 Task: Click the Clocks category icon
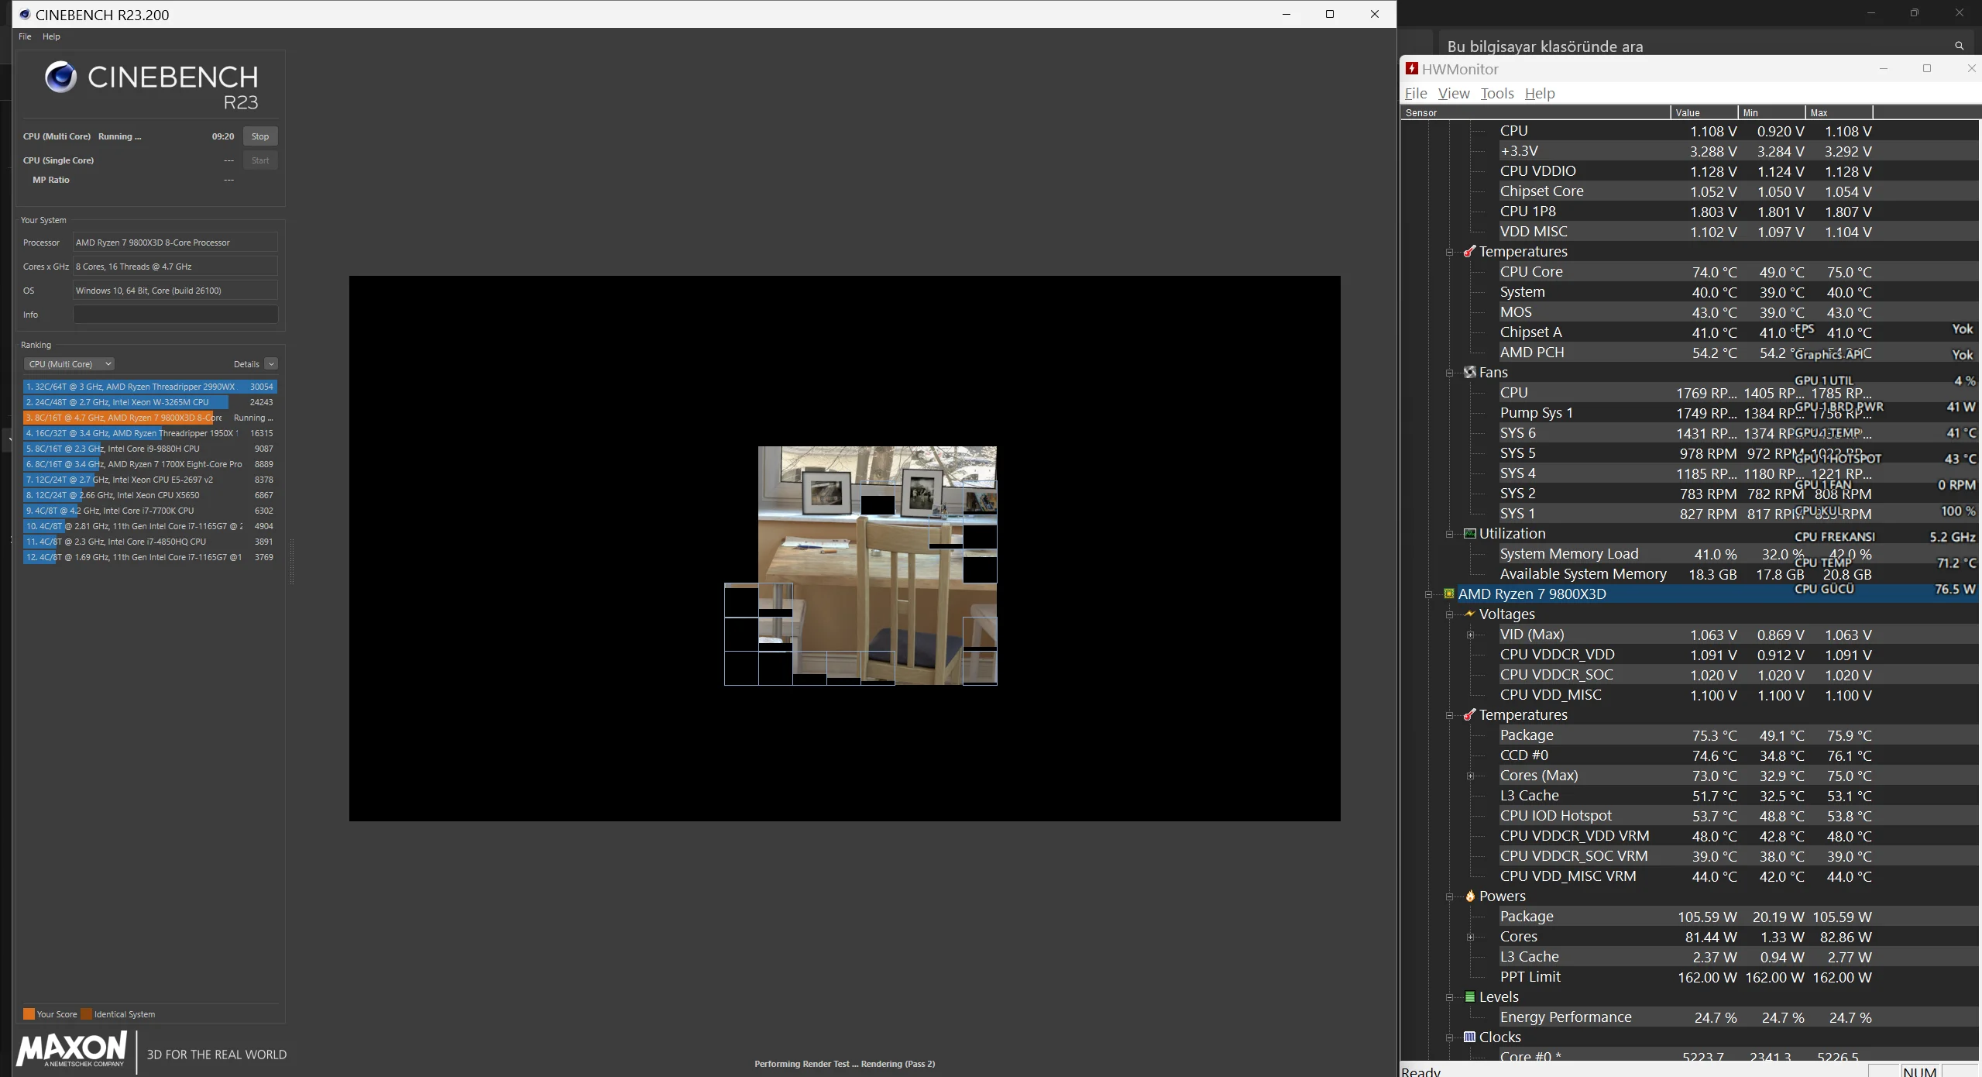pyautogui.click(x=1469, y=1037)
